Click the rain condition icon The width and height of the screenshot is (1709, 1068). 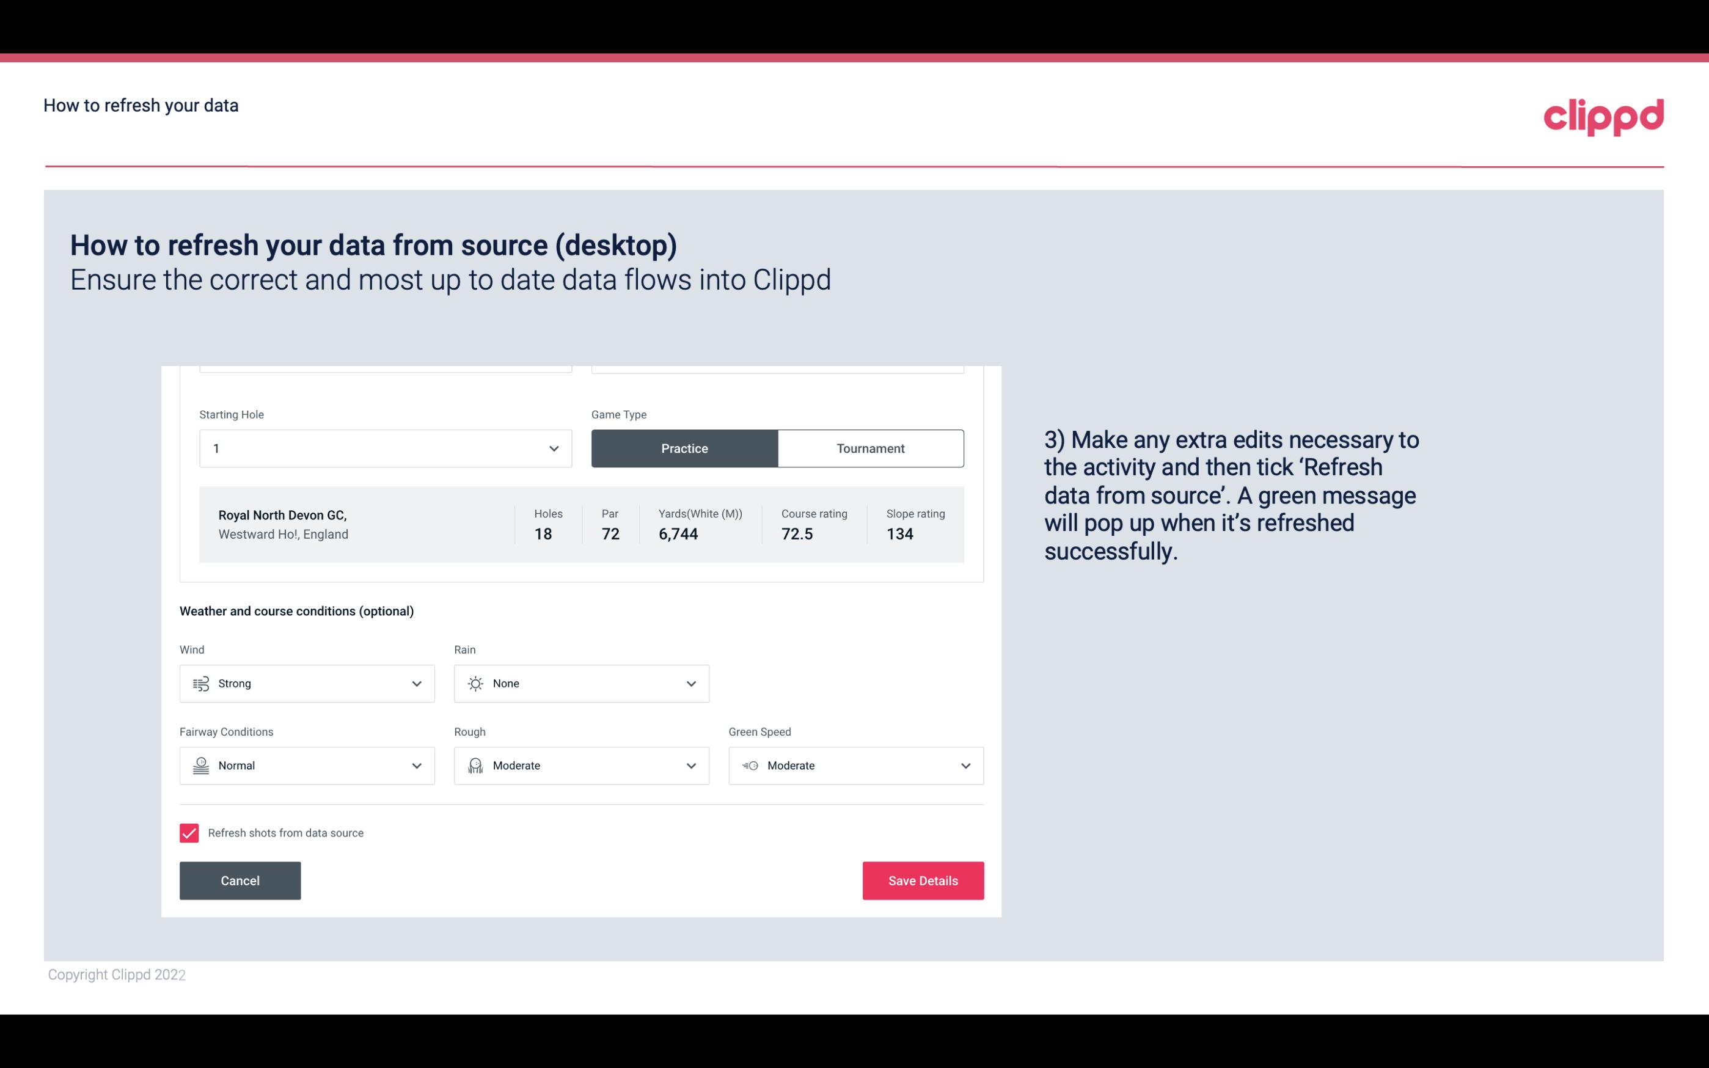tap(475, 683)
